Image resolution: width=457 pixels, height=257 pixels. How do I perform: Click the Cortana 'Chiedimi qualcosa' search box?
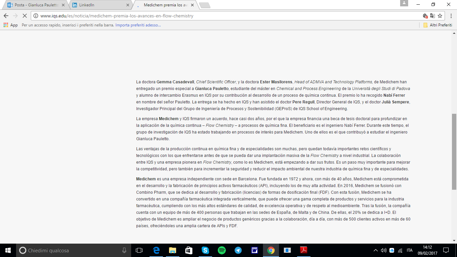[74, 250]
